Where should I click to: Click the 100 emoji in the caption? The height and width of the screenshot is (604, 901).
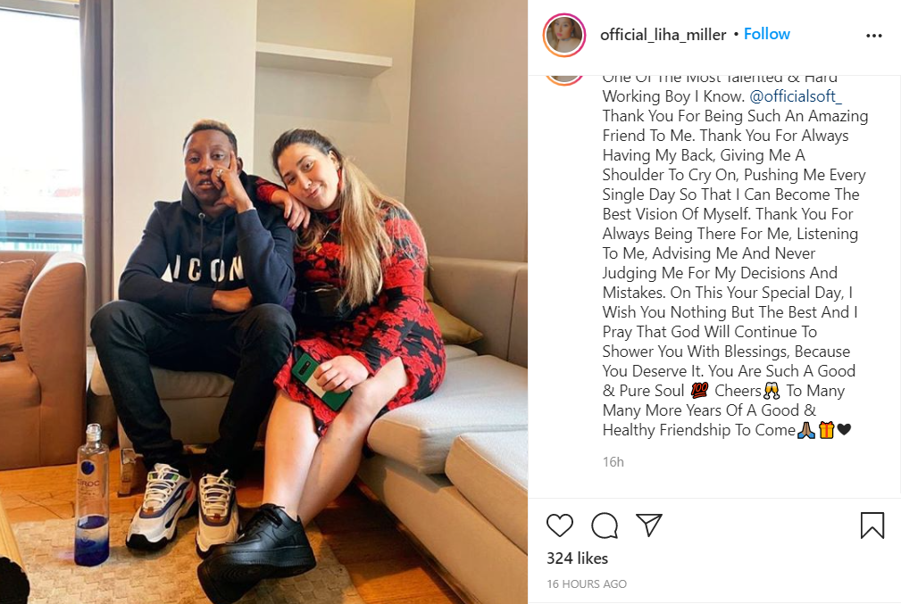[x=699, y=391]
